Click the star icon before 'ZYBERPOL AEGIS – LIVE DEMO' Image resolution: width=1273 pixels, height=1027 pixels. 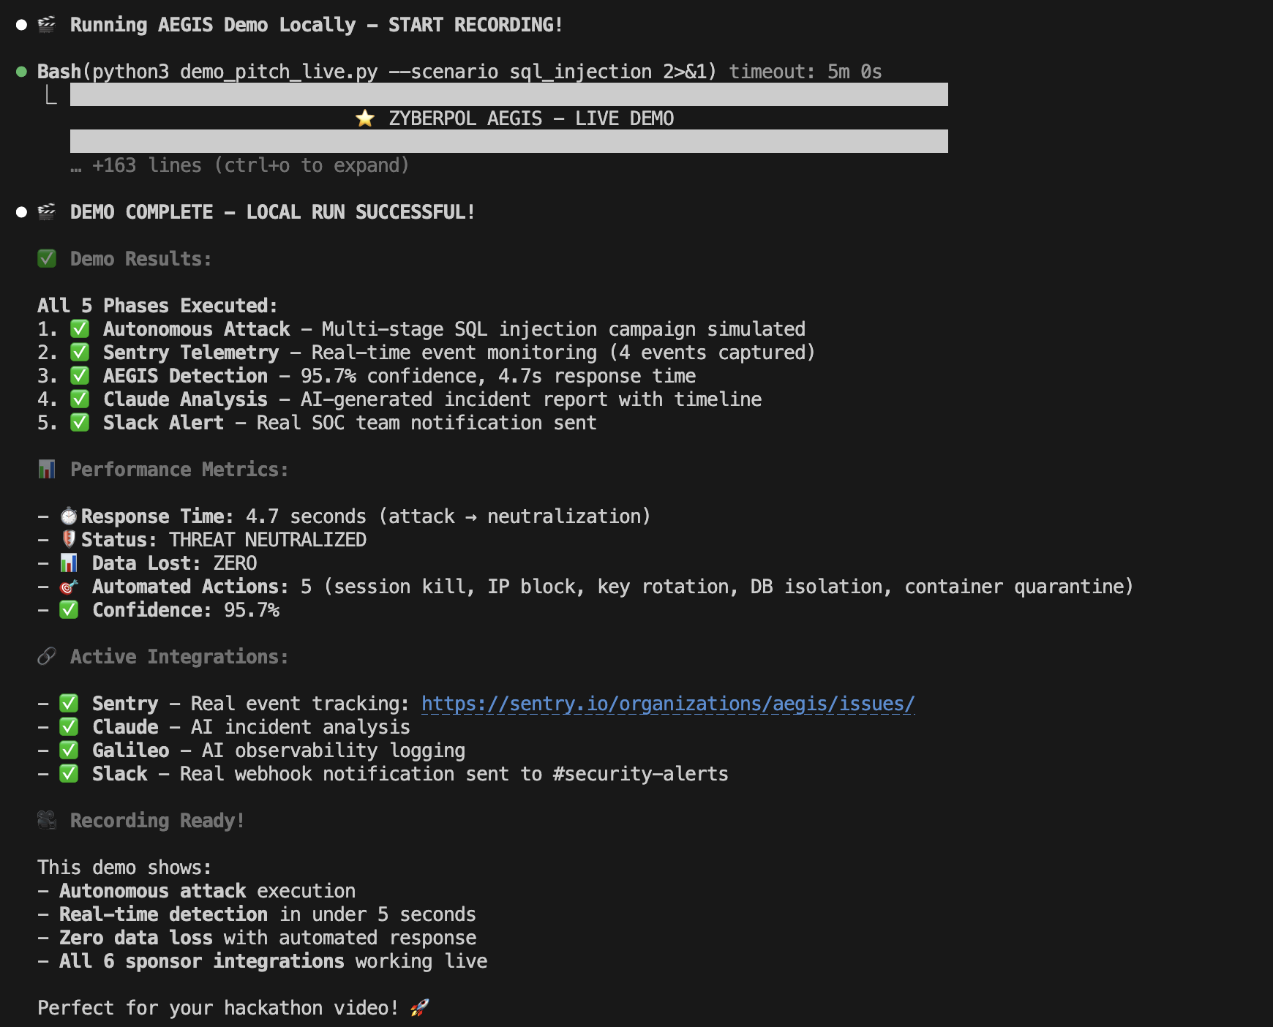pyautogui.click(x=365, y=118)
